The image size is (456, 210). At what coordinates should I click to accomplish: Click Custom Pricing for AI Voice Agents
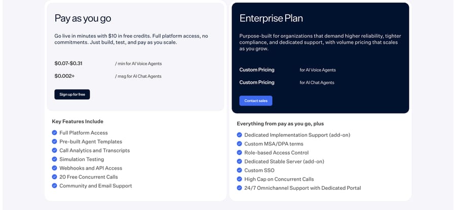(257, 70)
